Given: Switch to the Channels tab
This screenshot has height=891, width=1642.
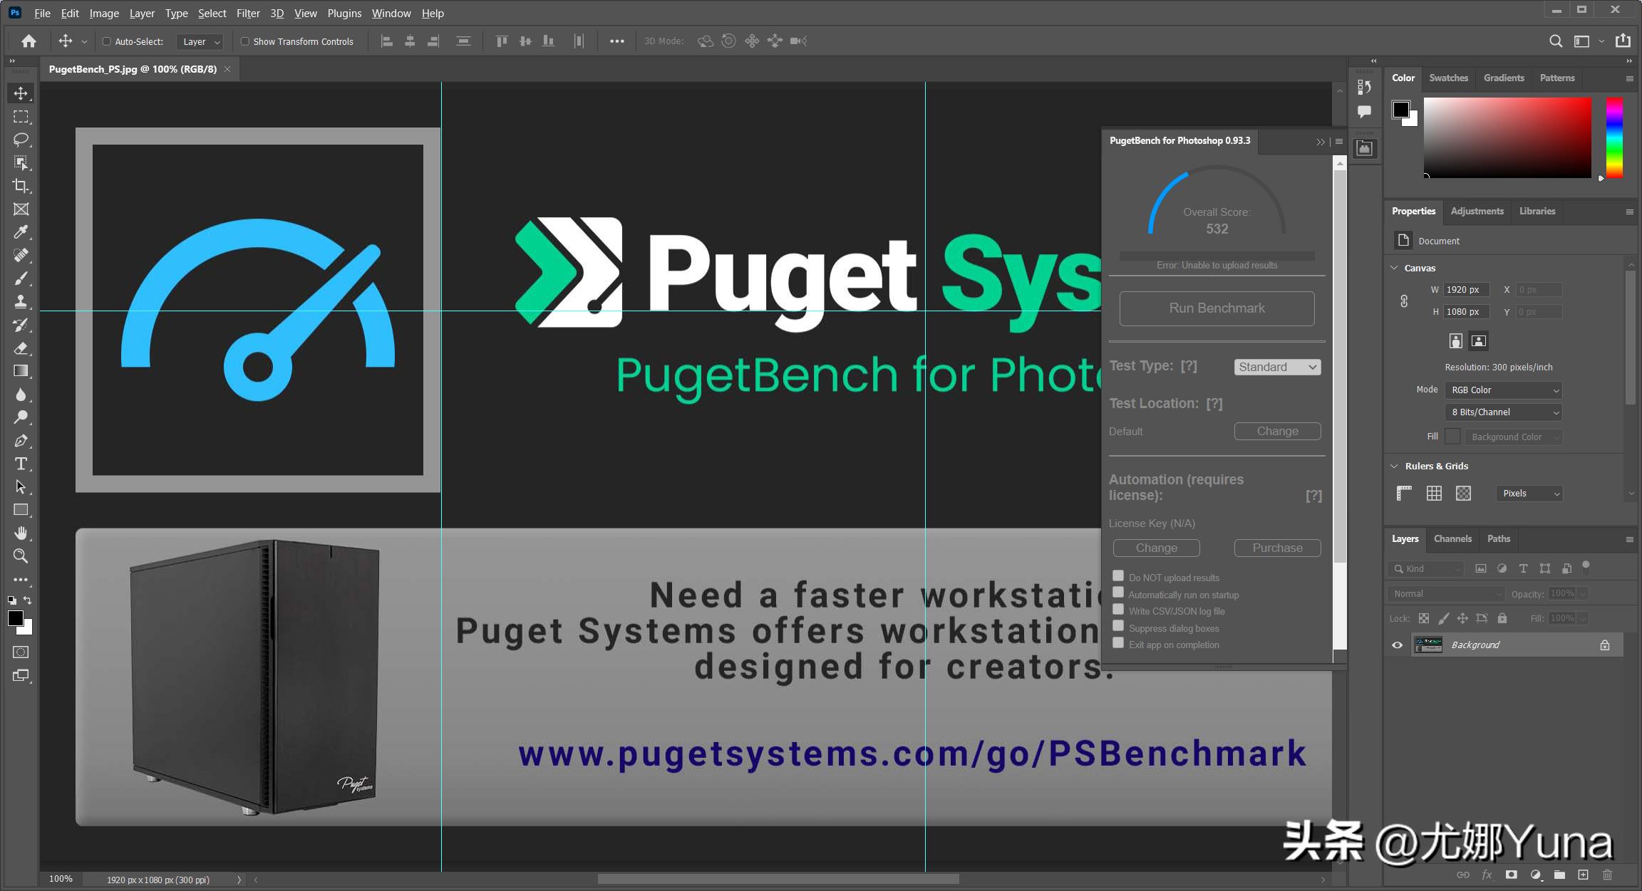Looking at the screenshot, I should [x=1452, y=539].
